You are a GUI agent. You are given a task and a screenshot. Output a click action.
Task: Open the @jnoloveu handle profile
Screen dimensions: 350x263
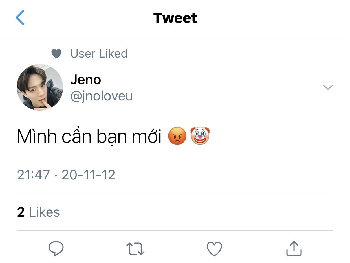(102, 96)
